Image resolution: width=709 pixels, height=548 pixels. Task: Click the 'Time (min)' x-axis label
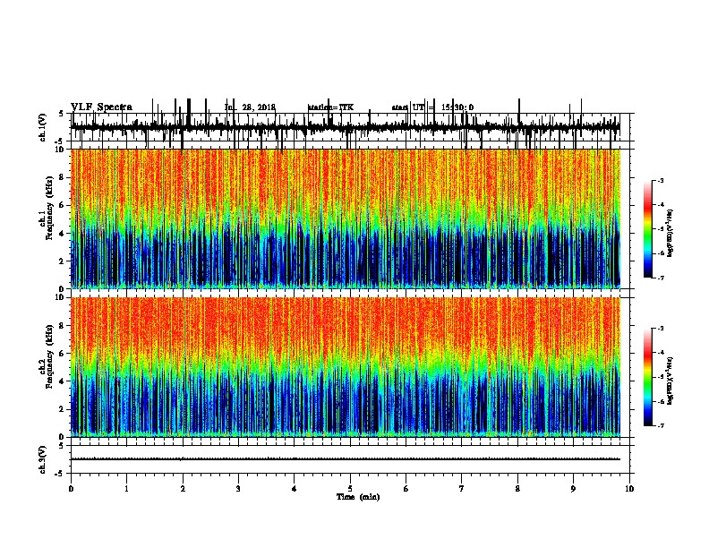click(x=358, y=497)
